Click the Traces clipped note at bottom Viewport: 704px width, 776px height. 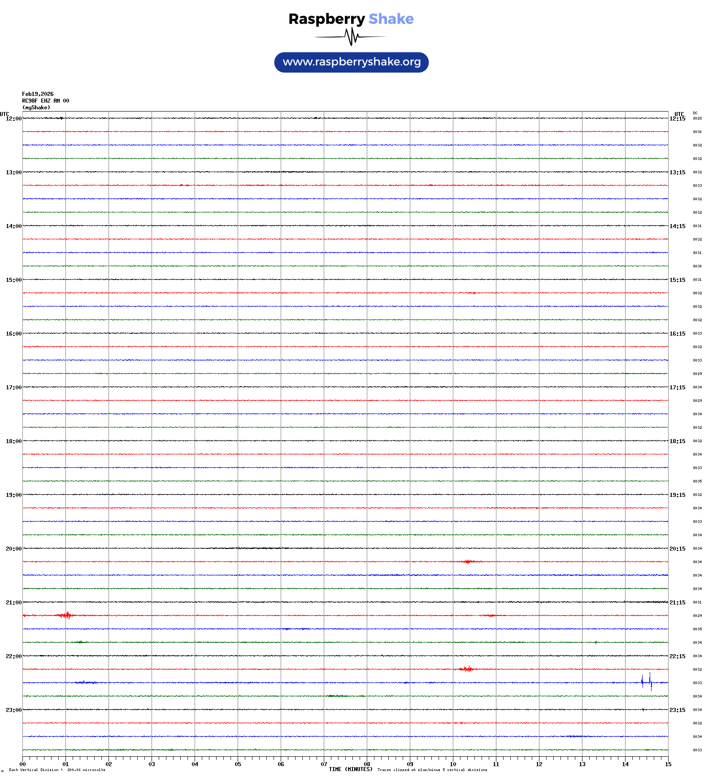[x=432, y=770]
